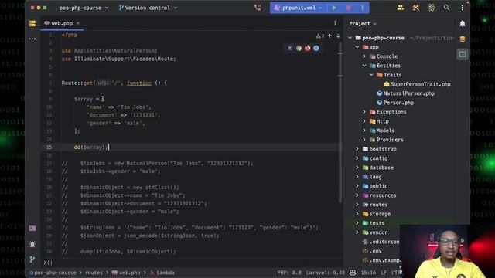Open the main toolbar vertical dots menu
This screenshot has height=278, width=495.
(x=463, y=8)
